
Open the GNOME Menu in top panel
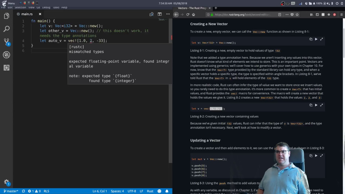8,3
